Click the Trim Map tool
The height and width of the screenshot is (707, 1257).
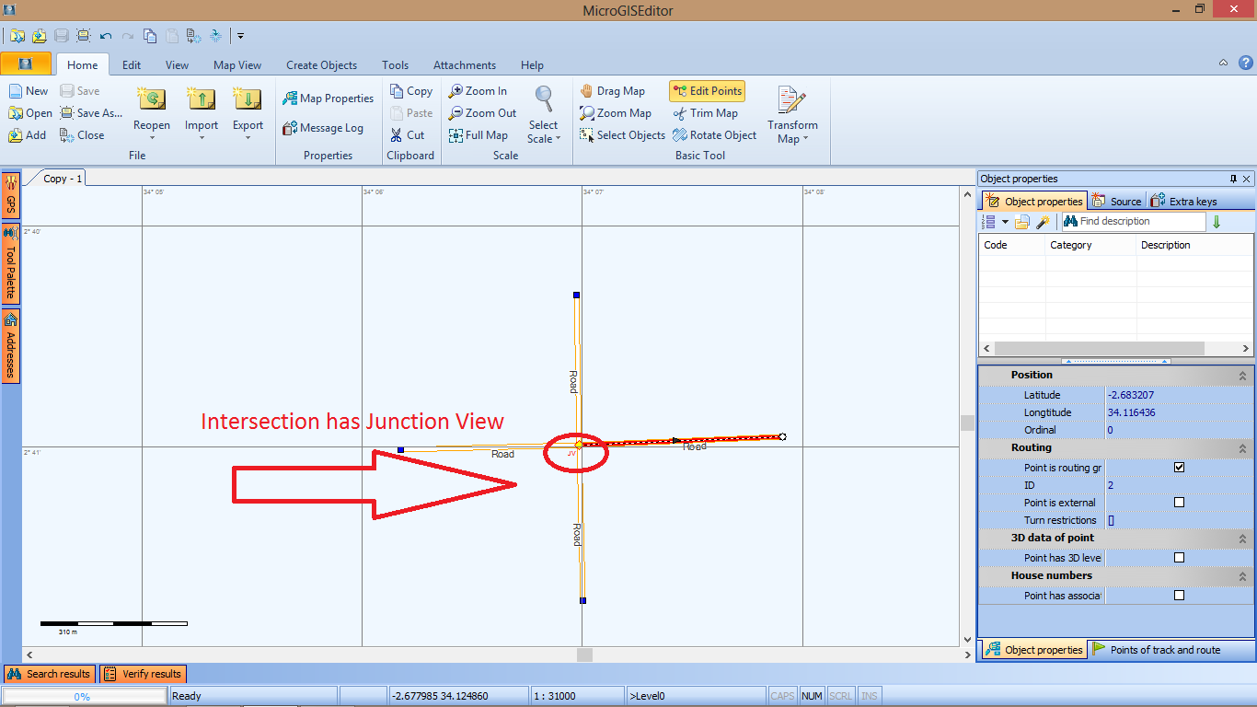(705, 113)
